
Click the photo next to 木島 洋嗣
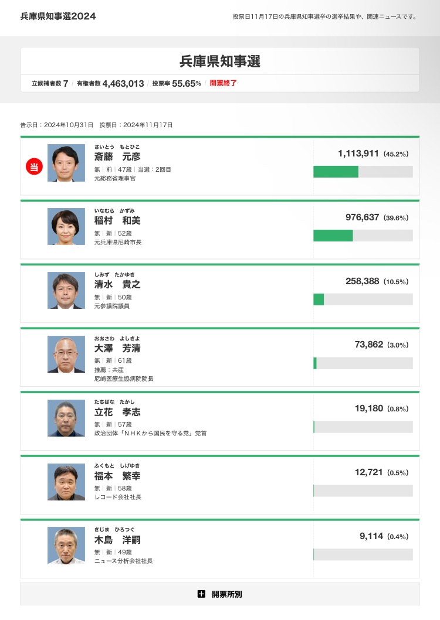(x=66, y=546)
